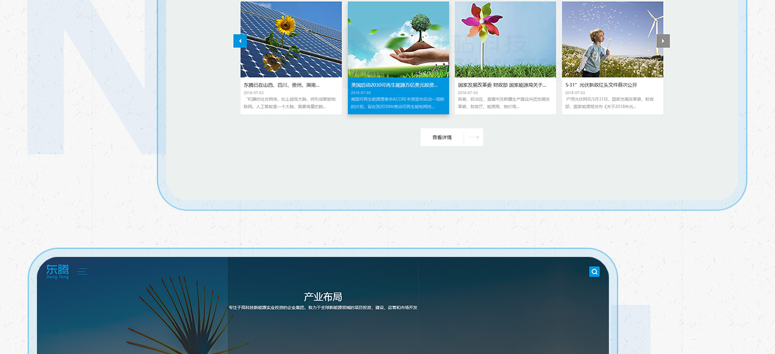Click the blue search icon
This screenshot has width=775, height=354.
point(594,272)
